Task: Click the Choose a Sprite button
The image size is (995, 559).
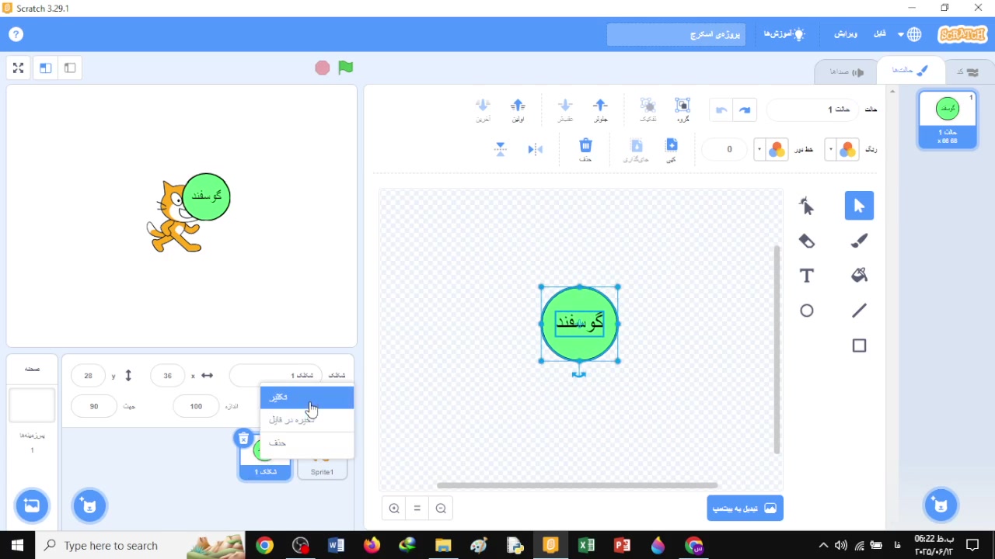Action: (89, 505)
